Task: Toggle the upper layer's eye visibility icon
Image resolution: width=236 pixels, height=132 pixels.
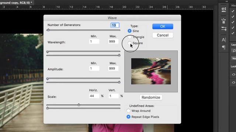Action: [x=233, y=74]
